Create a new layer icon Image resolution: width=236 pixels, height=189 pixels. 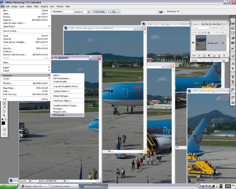[219, 56]
